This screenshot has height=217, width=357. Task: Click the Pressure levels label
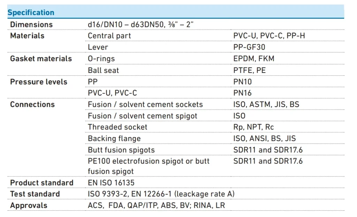point(39,82)
